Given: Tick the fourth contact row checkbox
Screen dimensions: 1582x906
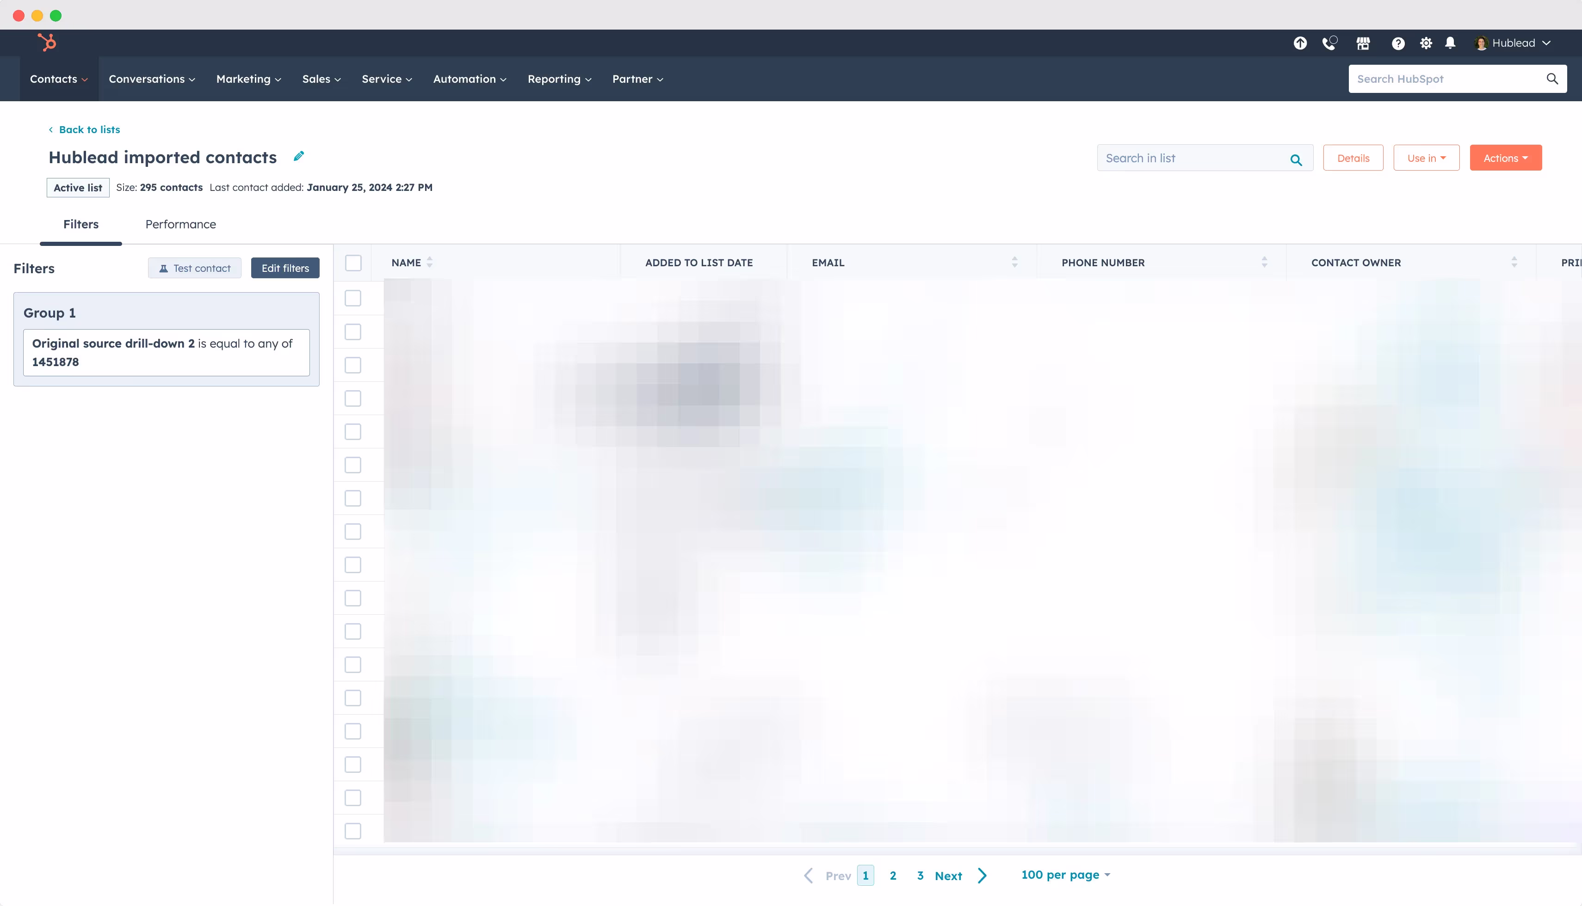Looking at the screenshot, I should pyautogui.click(x=353, y=398).
